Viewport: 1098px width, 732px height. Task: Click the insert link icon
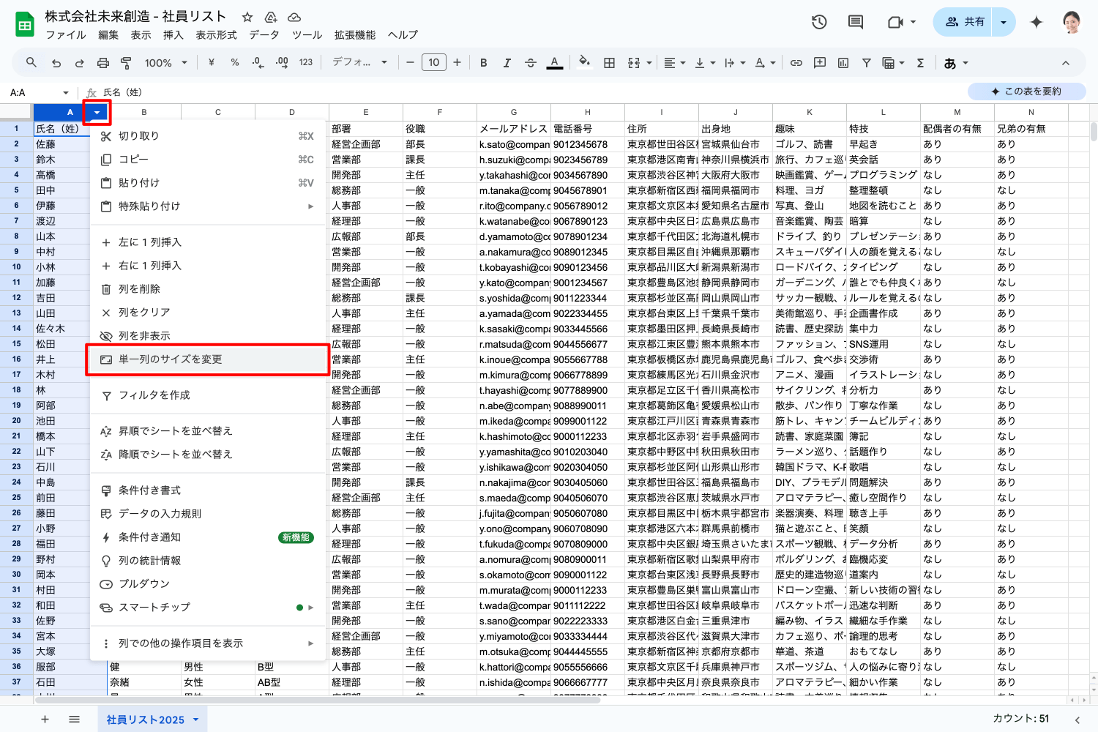pyautogui.click(x=796, y=63)
